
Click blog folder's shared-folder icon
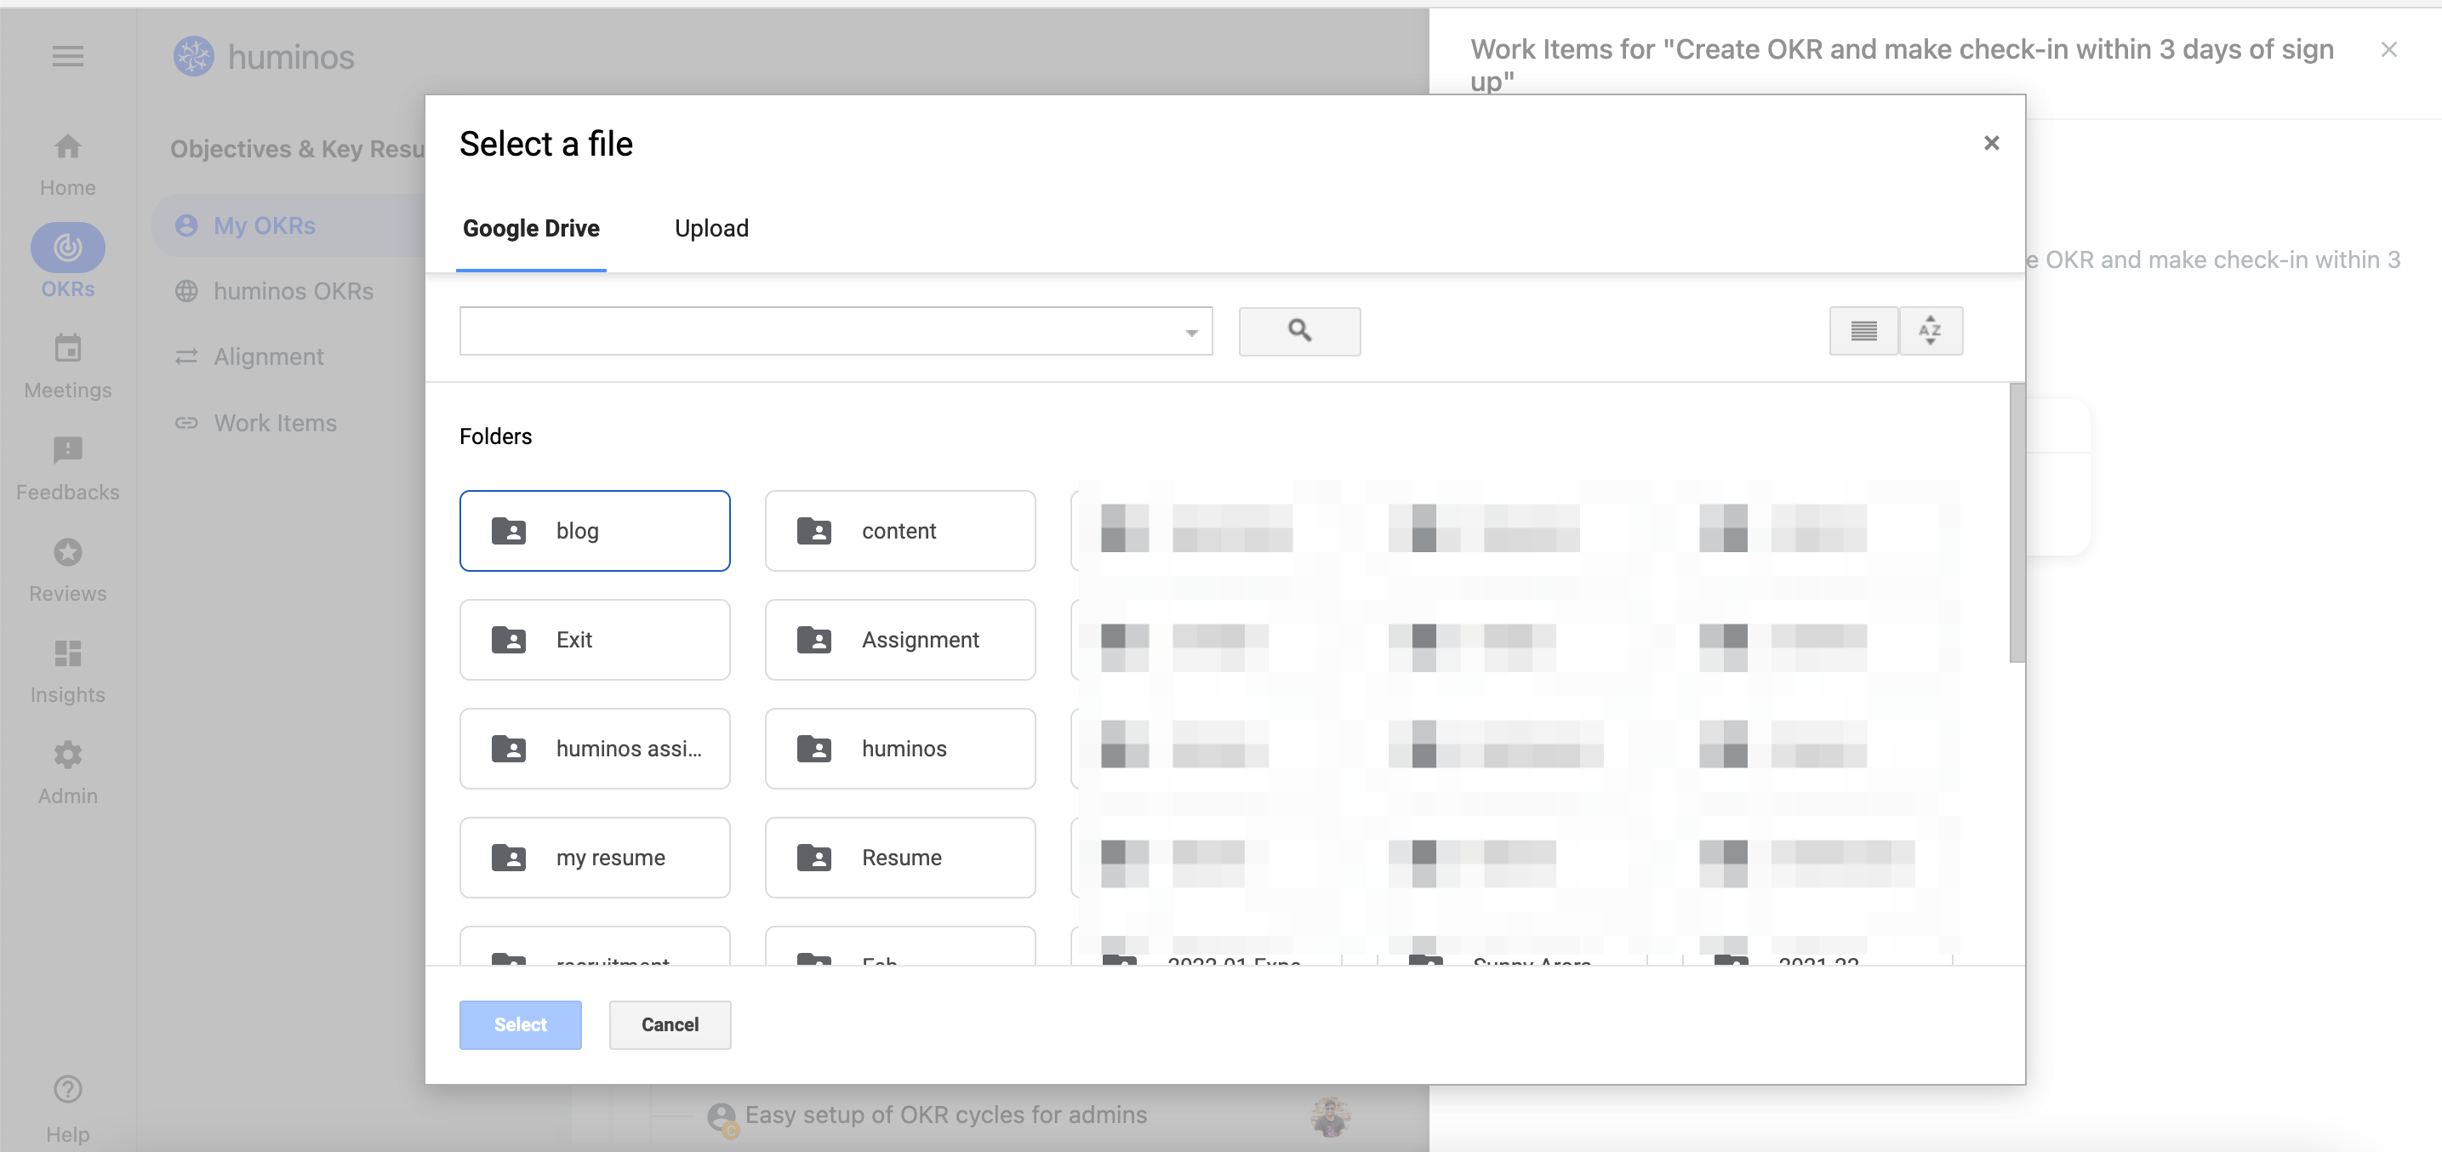point(508,531)
